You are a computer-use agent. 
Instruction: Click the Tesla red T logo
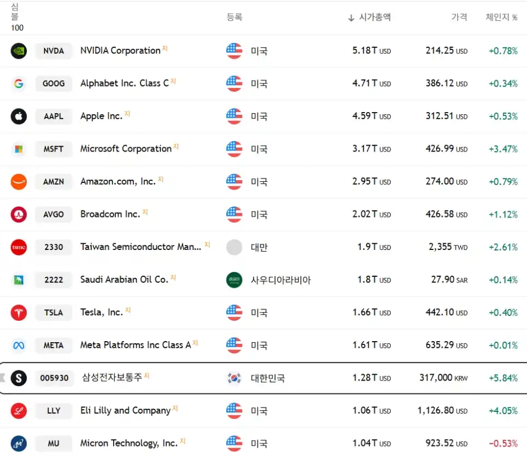point(19,313)
